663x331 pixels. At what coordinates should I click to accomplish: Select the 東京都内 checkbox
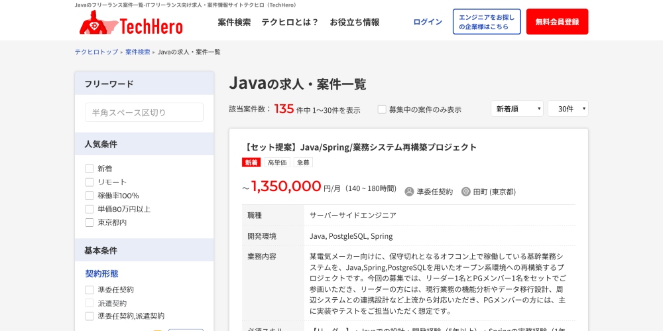[x=90, y=223]
